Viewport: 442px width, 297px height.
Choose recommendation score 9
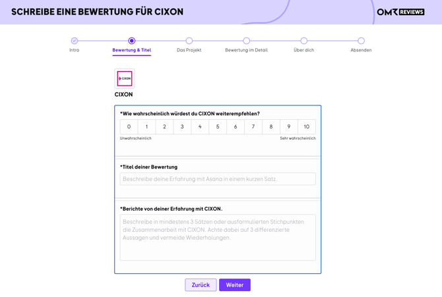289,126
